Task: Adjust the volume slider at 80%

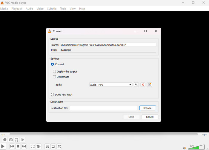Action: point(196,147)
